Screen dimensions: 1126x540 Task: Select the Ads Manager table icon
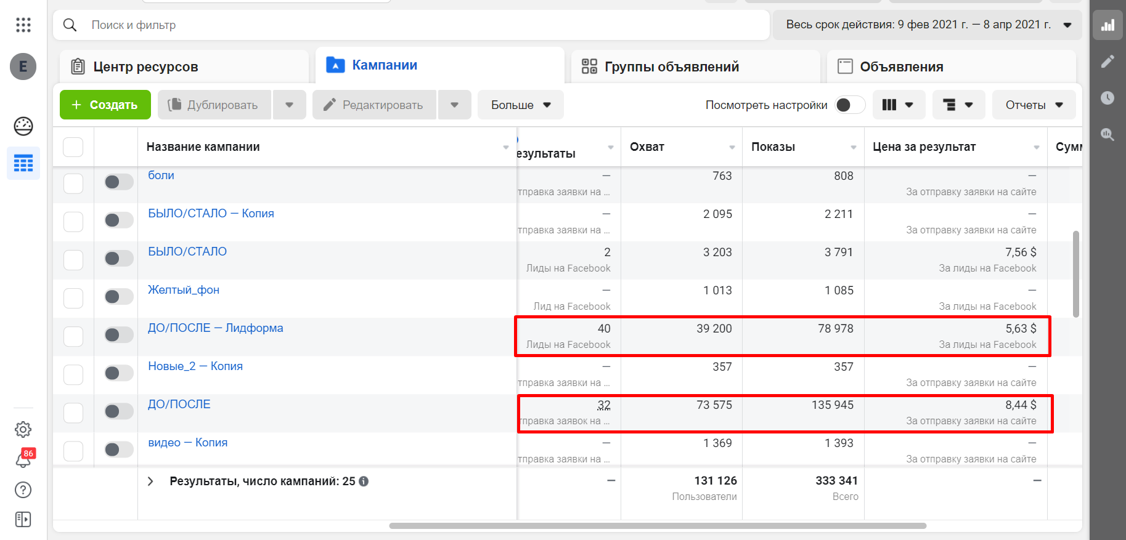click(x=23, y=163)
